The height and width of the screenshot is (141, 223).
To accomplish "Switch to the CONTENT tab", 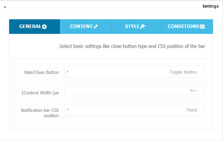I will 85,27.
